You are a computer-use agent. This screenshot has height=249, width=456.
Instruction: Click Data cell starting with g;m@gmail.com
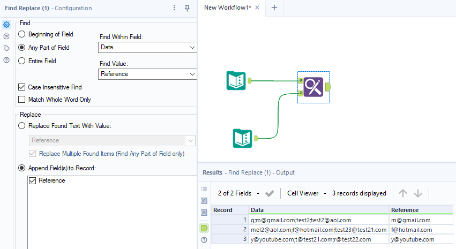pos(319,220)
